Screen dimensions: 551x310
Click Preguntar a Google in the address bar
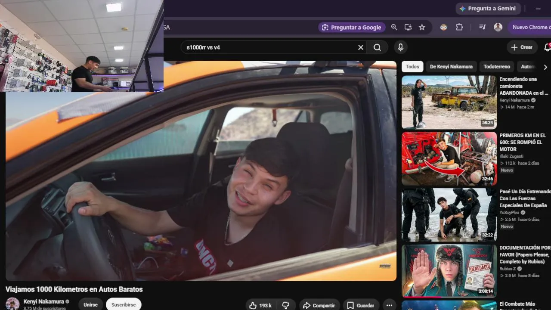pyautogui.click(x=351, y=27)
